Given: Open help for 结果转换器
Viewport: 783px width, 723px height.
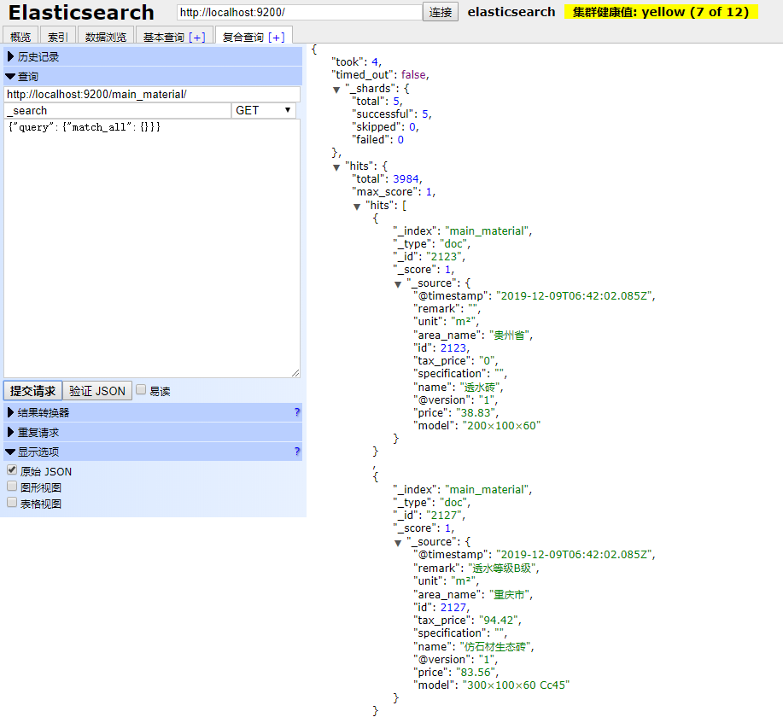Looking at the screenshot, I should tap(297, 412).
